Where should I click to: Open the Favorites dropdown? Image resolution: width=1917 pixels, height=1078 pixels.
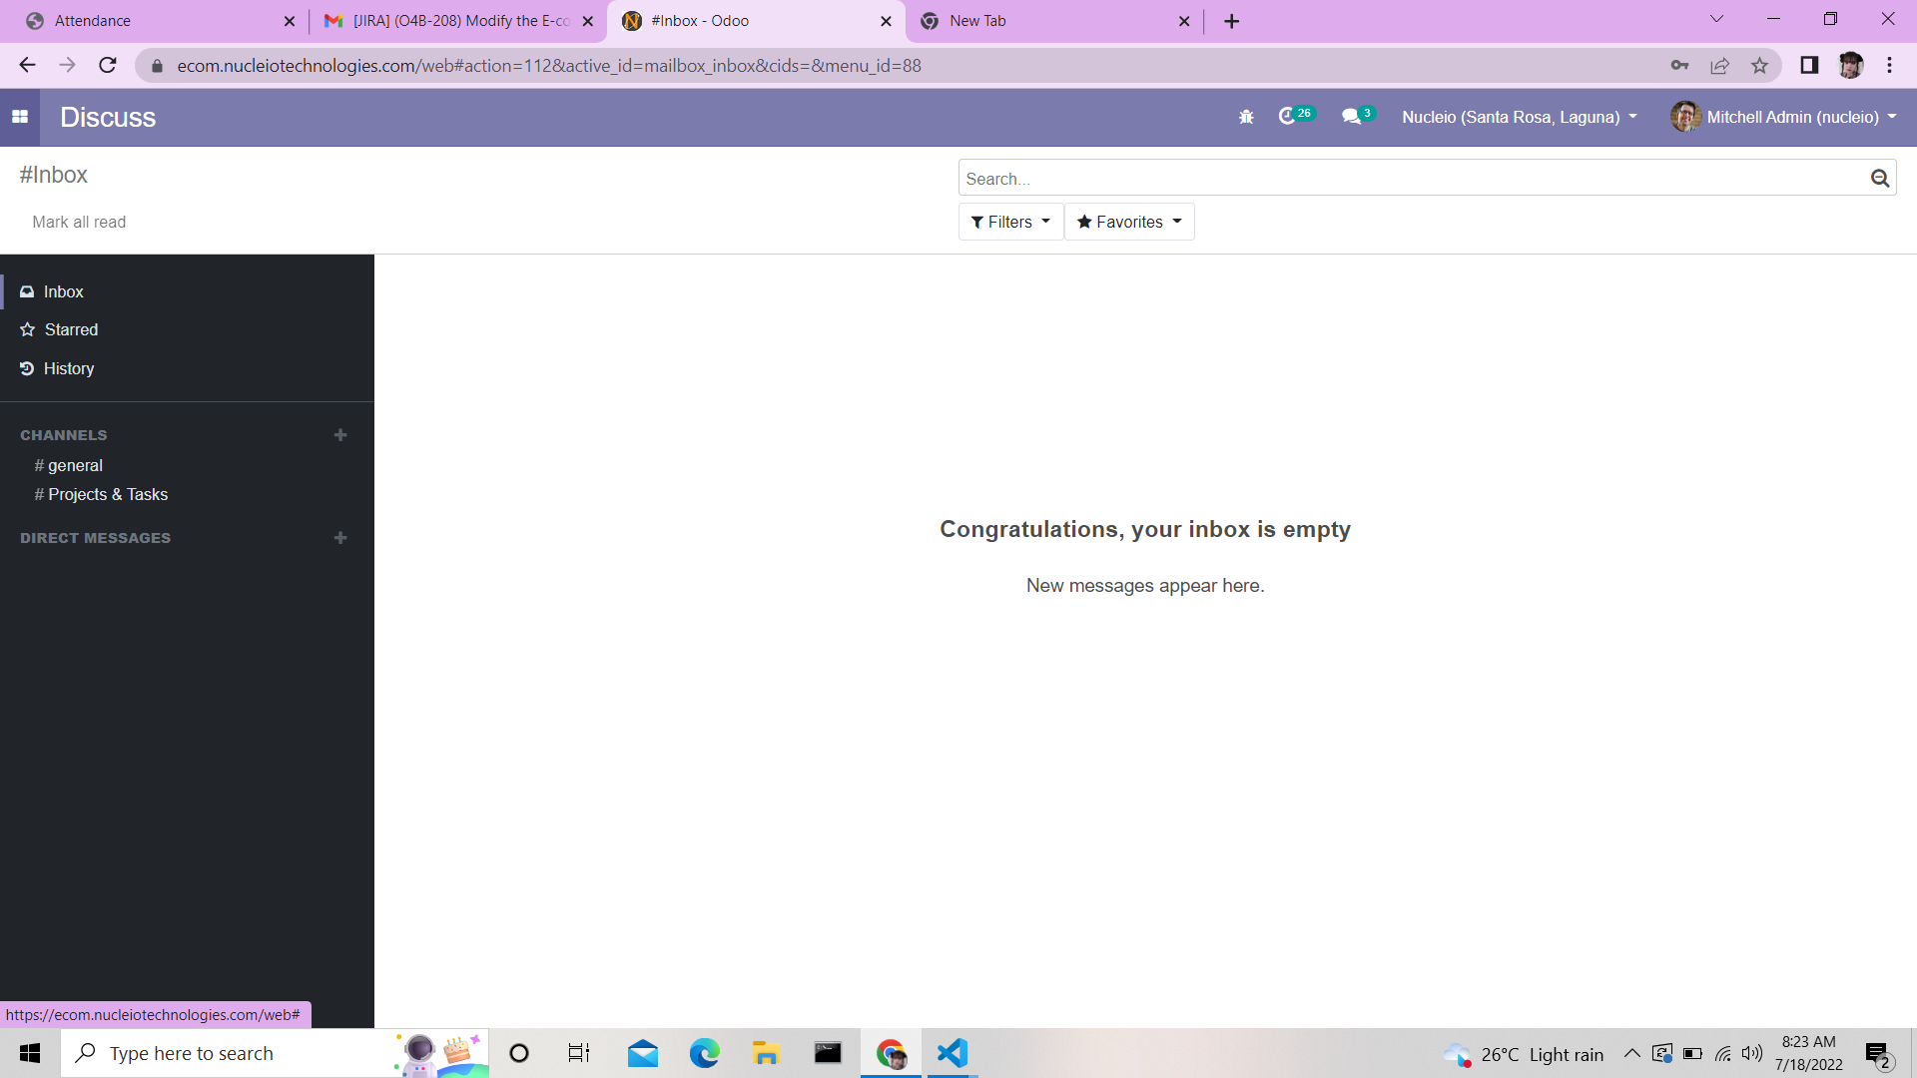coord(1129,222)
